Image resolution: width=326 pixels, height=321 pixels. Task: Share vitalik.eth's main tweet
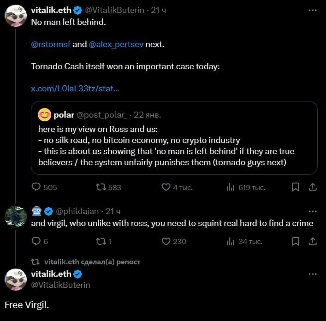pyautogui.click(x=312, y=187)
